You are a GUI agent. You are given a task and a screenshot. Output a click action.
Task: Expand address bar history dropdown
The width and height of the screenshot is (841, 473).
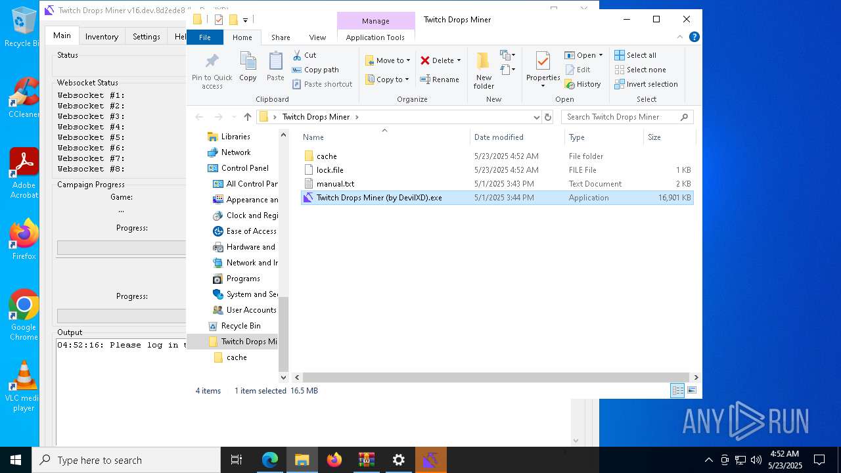pos(537,117)
